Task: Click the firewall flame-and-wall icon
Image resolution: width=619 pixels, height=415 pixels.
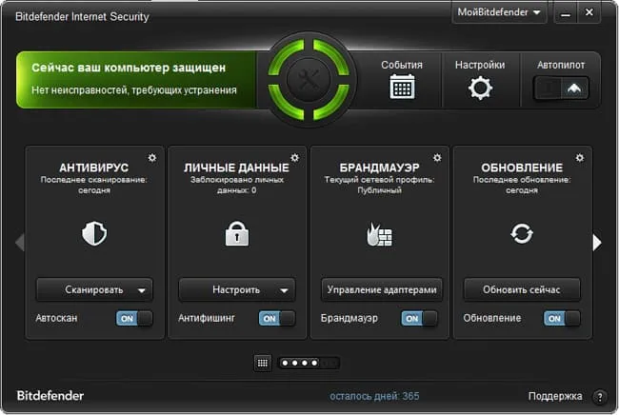Action: pos(379,234)
